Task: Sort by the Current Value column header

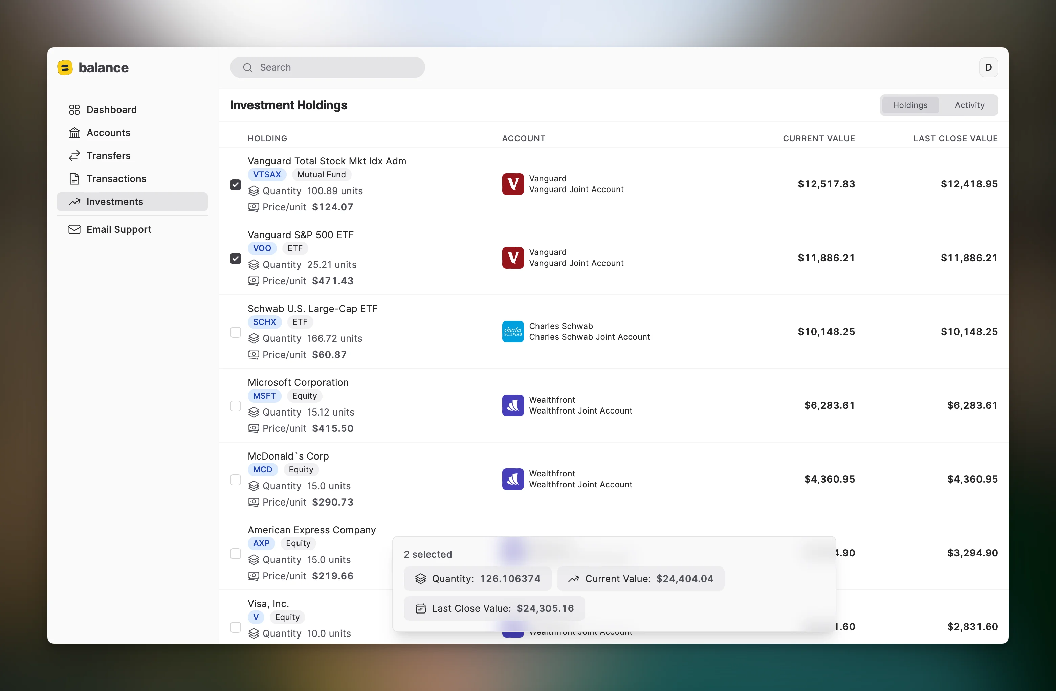Action: point(819,138)
